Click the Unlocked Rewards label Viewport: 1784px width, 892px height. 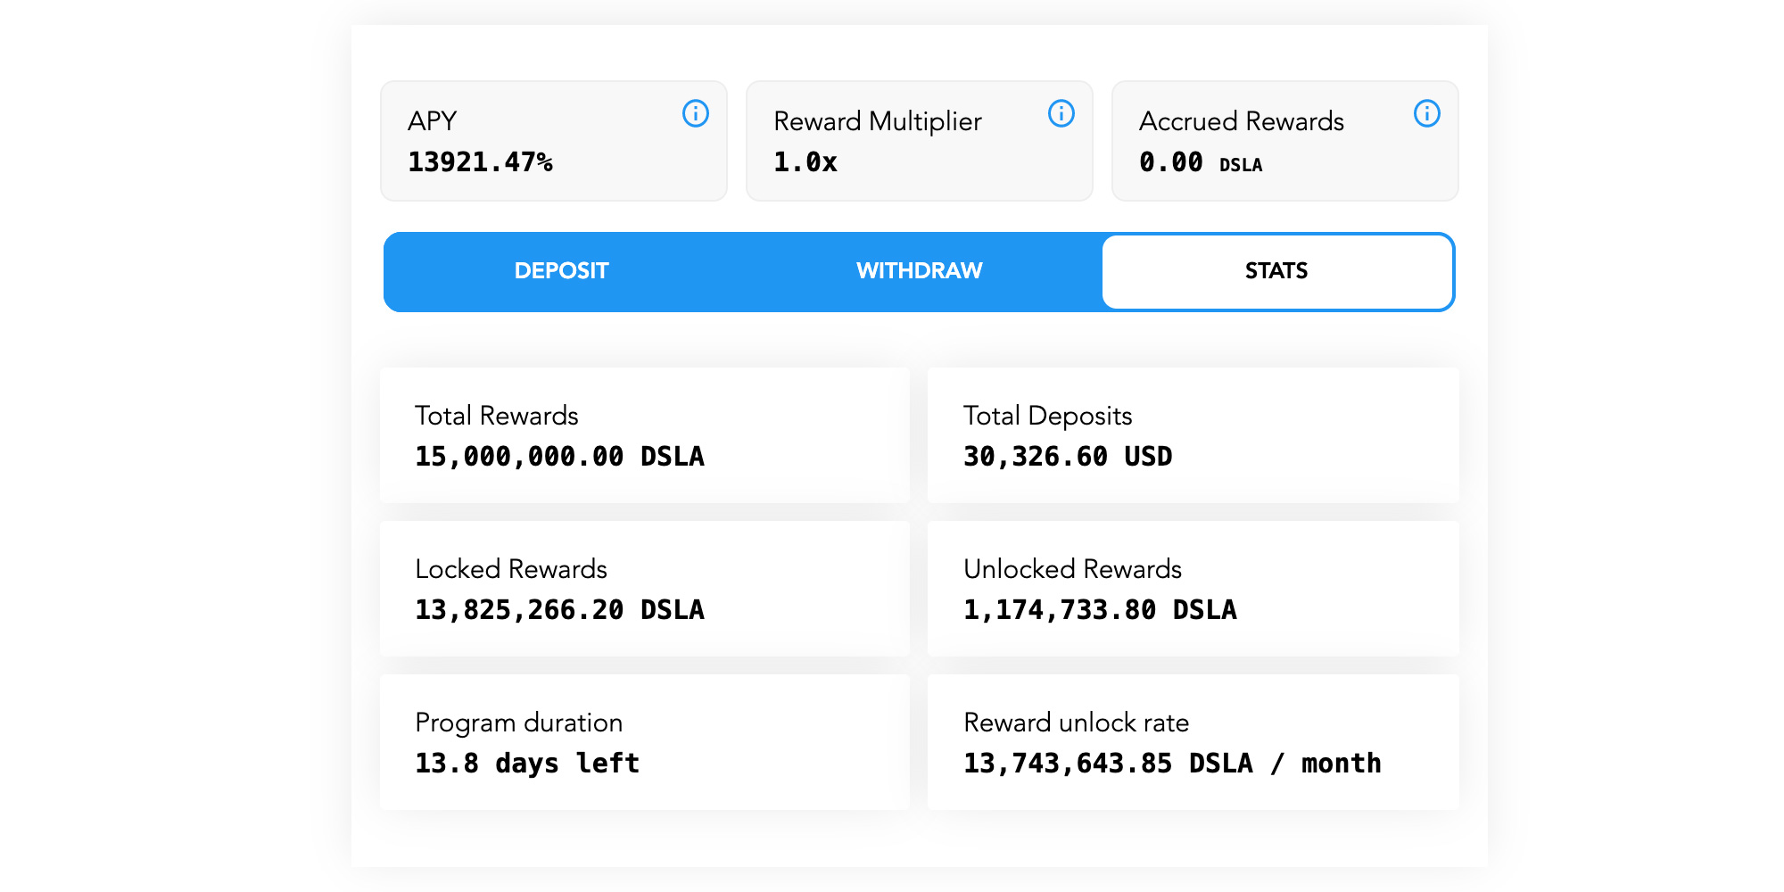[1073, 569]
